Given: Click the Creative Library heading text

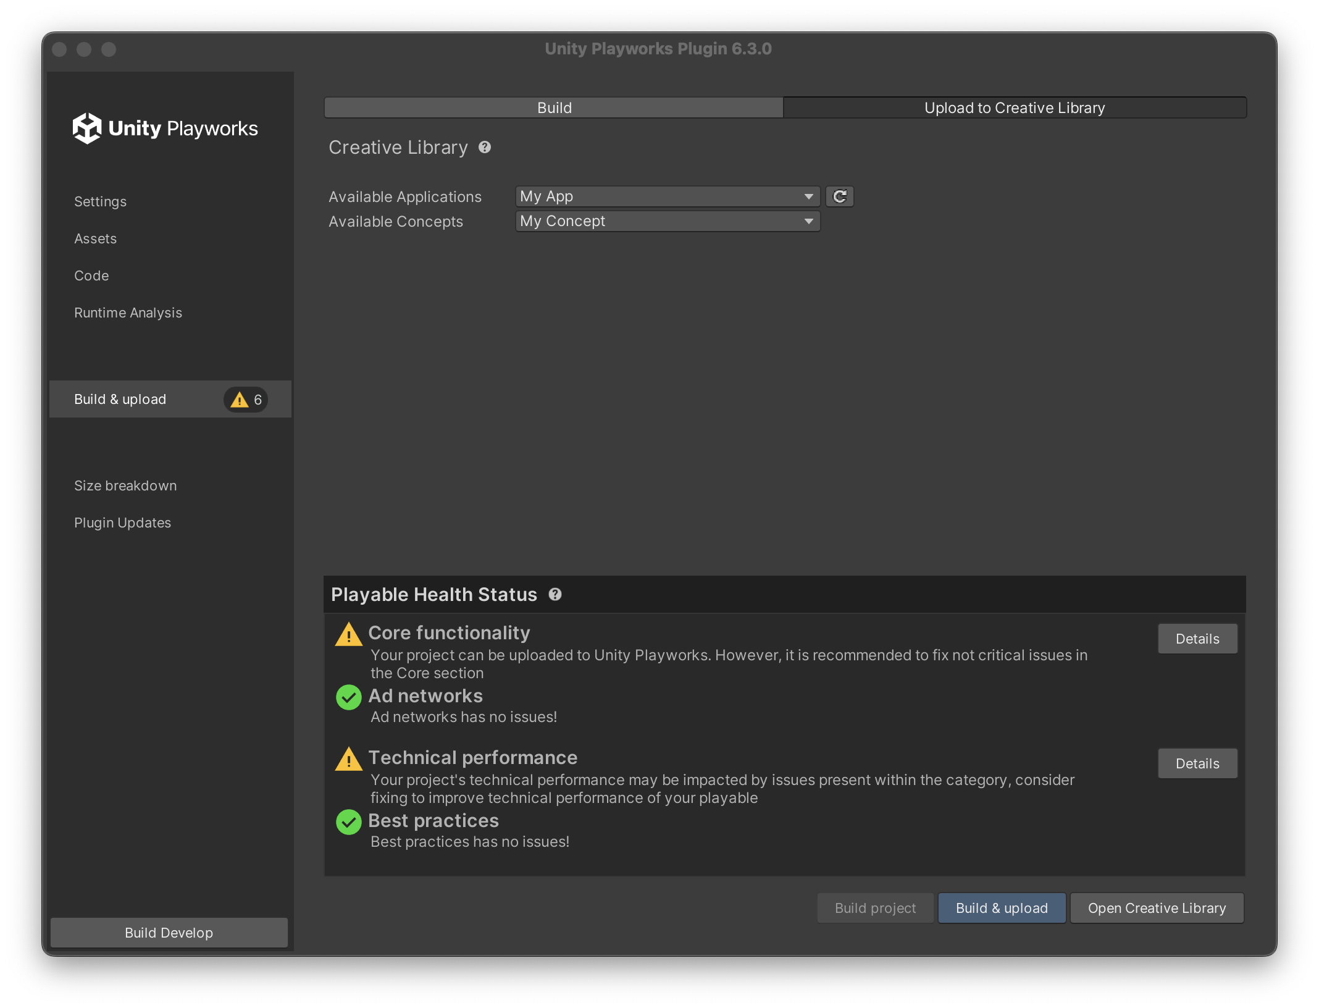Looking at the screenshot, I should click(398, 147).
